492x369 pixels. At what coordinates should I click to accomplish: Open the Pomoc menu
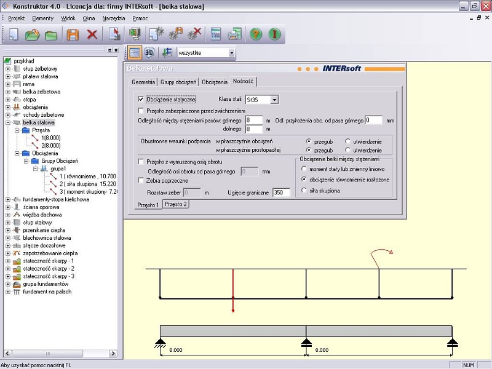point(140,18)
